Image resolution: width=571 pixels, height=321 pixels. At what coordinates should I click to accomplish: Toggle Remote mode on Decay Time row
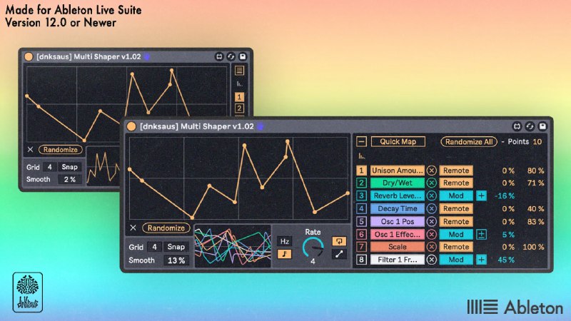click(456, 208)
